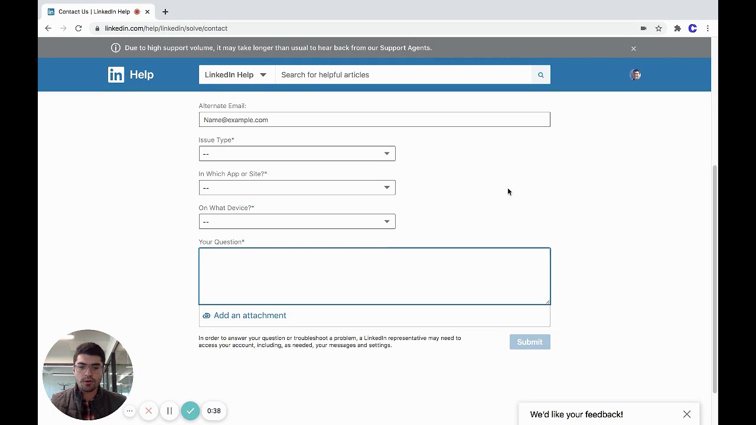This screenshot has height=425, width=756.
Task: Pause the screen recording
Action: click(x=170, y=411)
